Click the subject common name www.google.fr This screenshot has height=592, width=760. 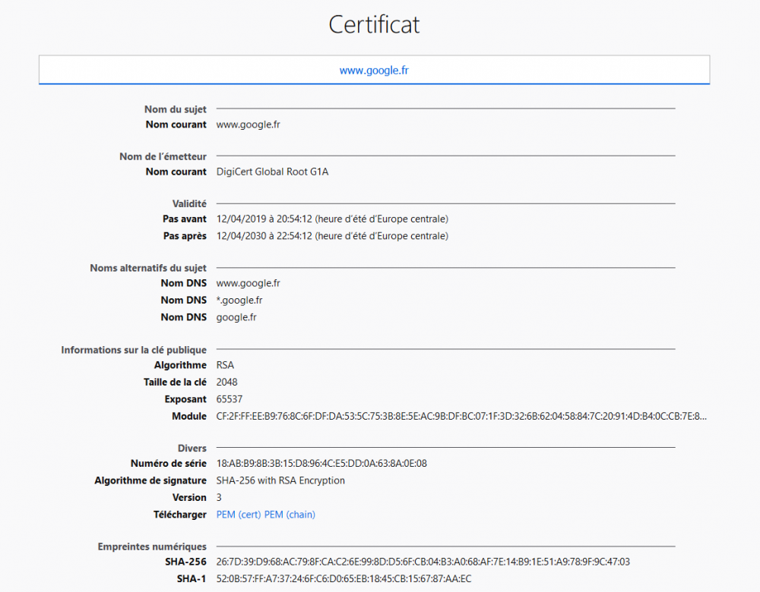[x=248, y=124]
